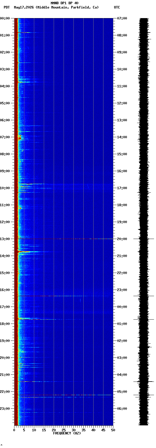156x448 pixels.
Task: Click the date text 'May17,2026'
Action: pos(24,7)
